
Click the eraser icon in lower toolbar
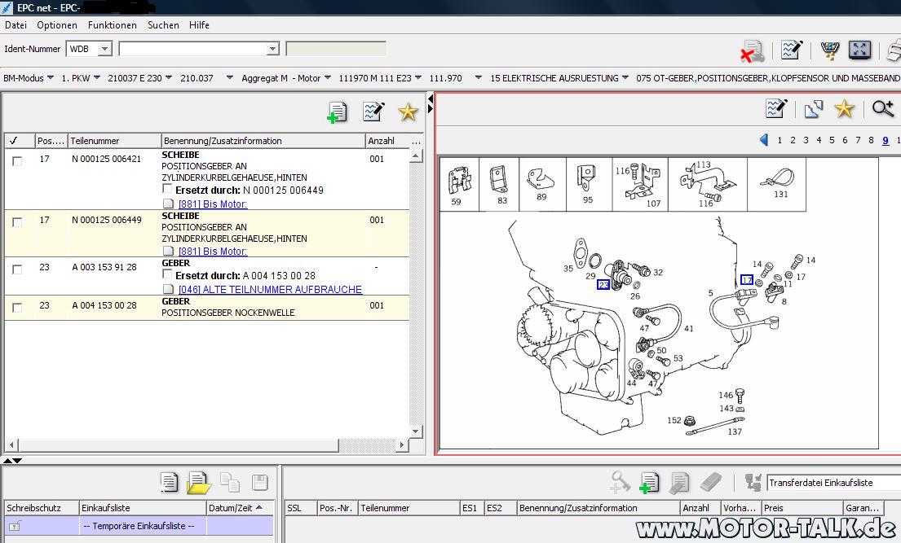(x=711, y=482)
